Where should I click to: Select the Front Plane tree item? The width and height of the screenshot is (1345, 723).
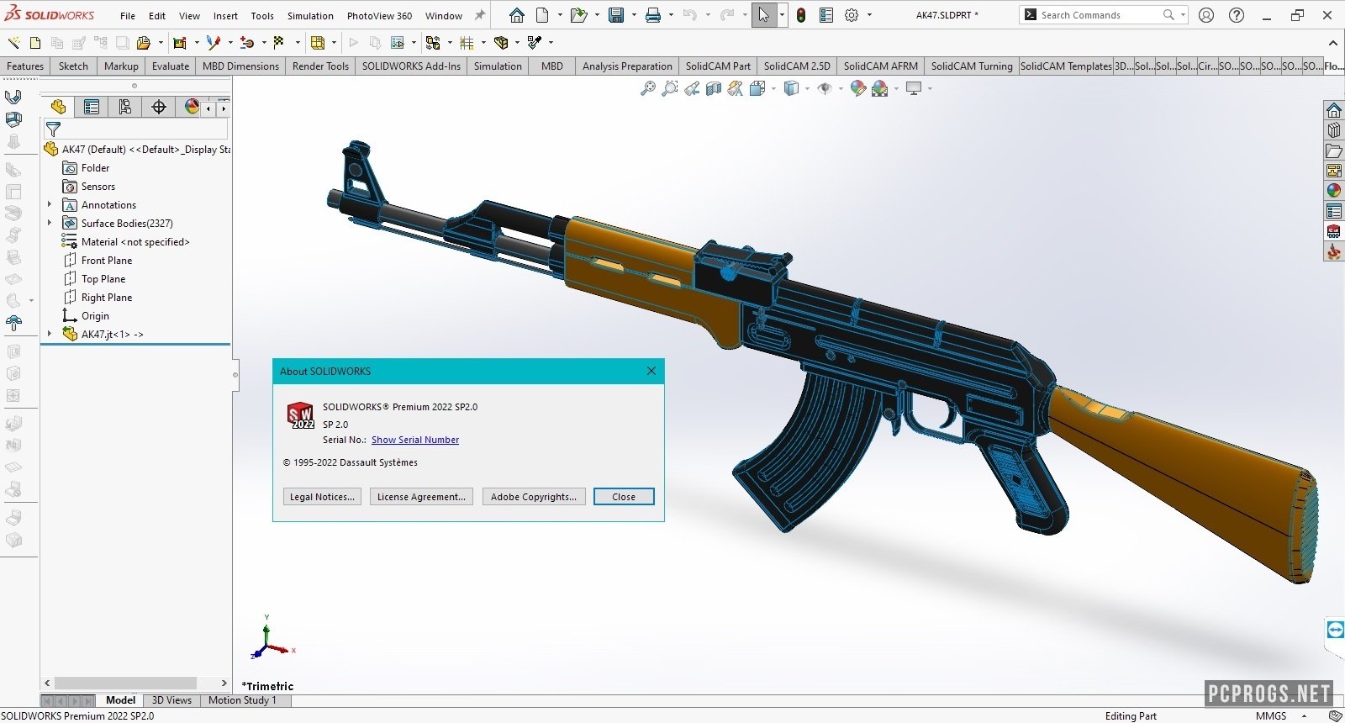pyautogui.click(x=107, y=261)
